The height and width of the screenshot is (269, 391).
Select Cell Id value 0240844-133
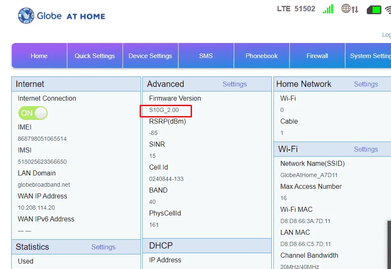[x=166, y=179]
